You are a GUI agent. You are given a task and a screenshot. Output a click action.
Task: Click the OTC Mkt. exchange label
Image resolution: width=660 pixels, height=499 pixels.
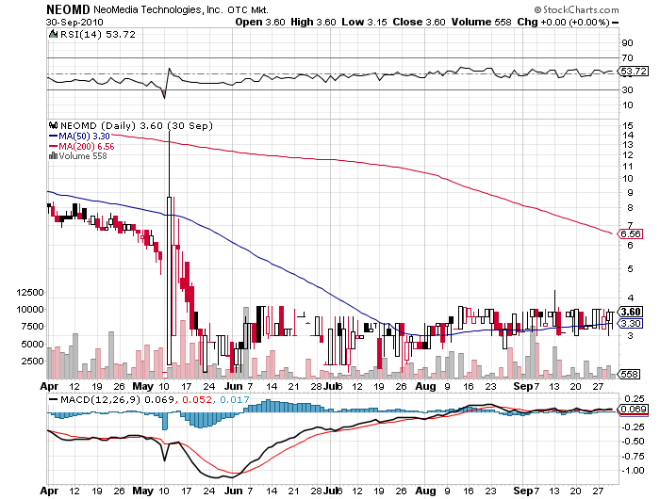tap(248, 9)
